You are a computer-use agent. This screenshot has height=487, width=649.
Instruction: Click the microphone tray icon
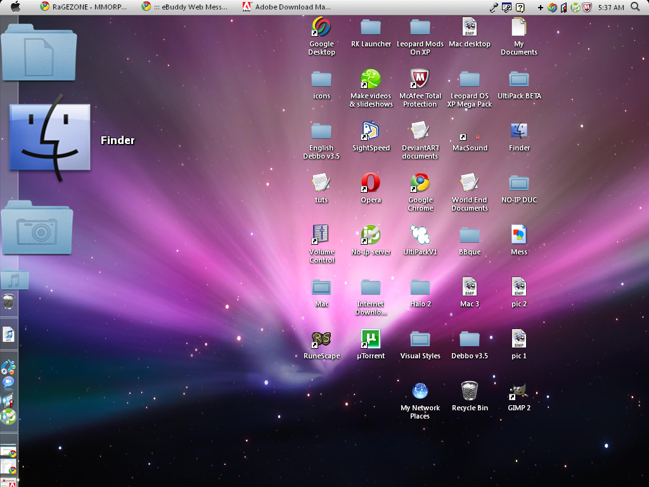pyautogui.click(x=493, y=8)
